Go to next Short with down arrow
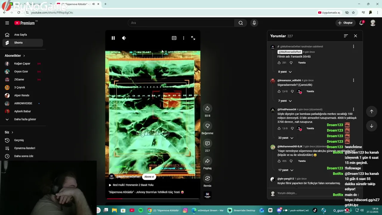382x215 pixels. tap(372, 126)
